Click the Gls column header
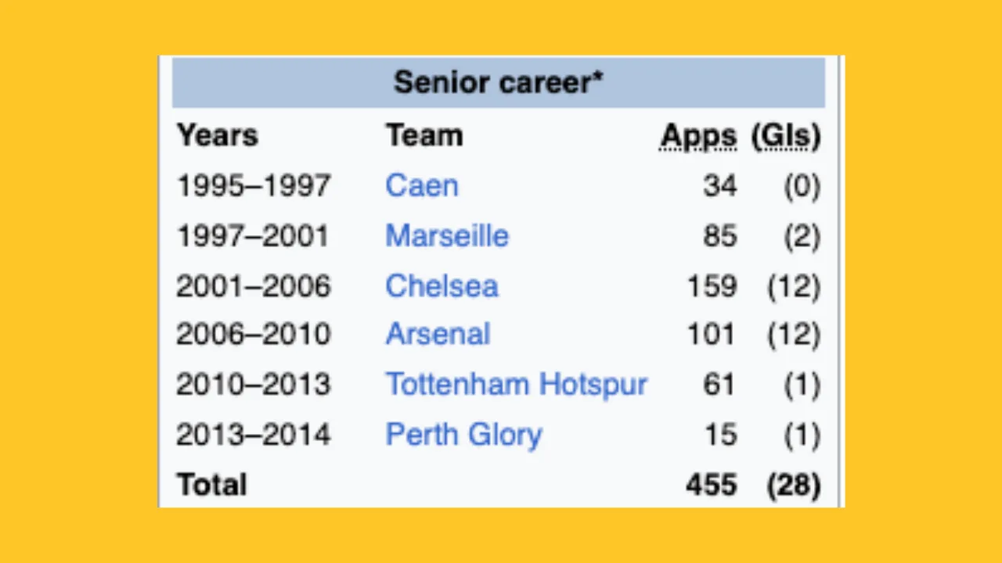 786,136
